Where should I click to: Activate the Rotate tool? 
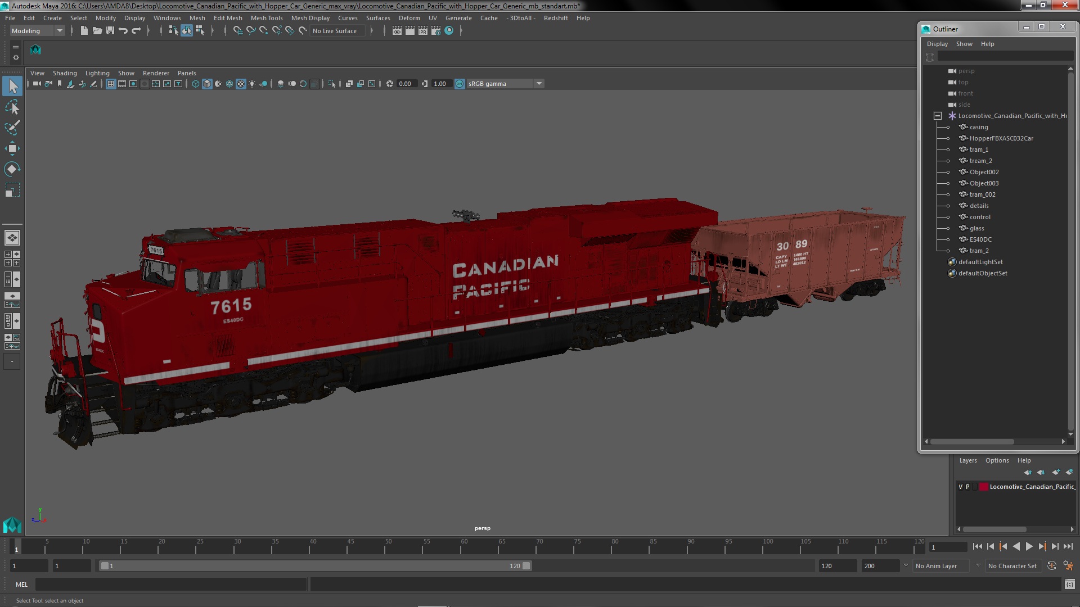[x=12, y=169]
